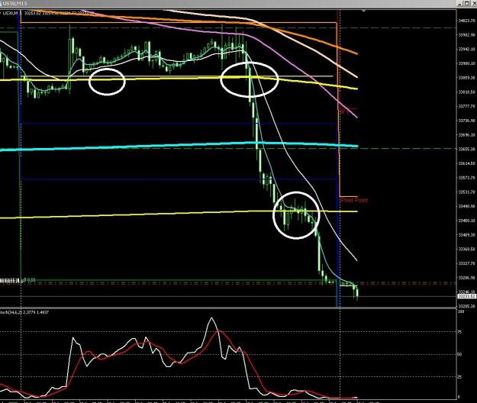Select the red R1 level label
The width and height of the screenshot is (477, 403).
click(344, 112)
